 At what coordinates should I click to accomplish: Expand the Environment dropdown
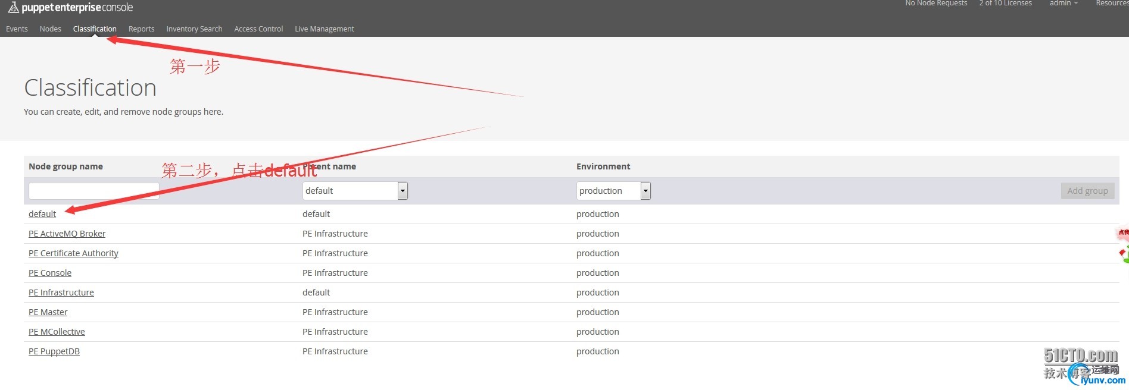(x=614, y=191)
